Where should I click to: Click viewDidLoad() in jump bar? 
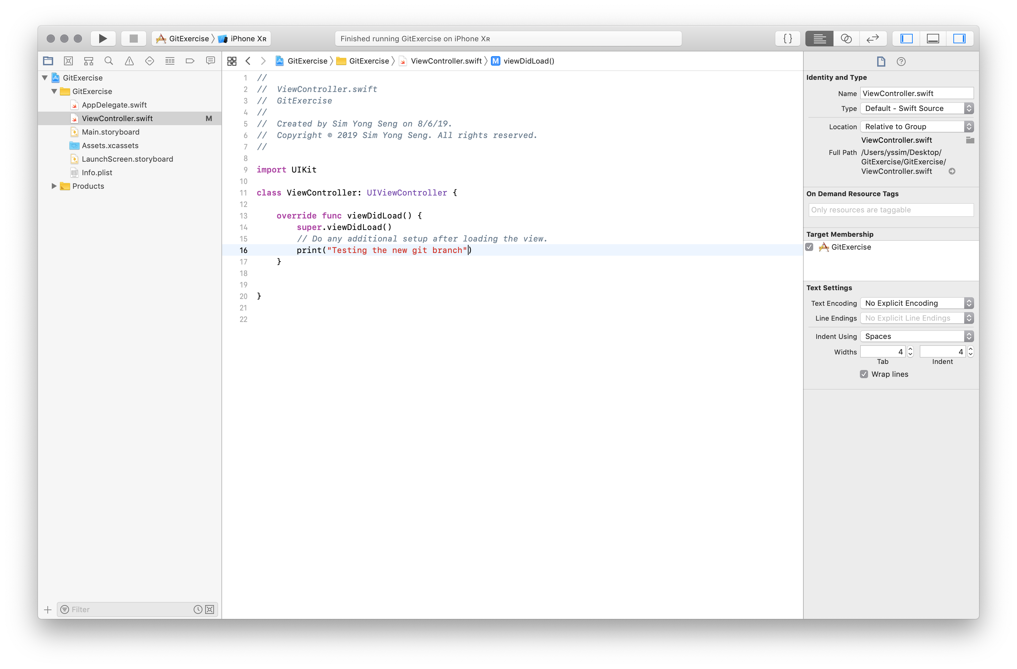pos(523,61)
